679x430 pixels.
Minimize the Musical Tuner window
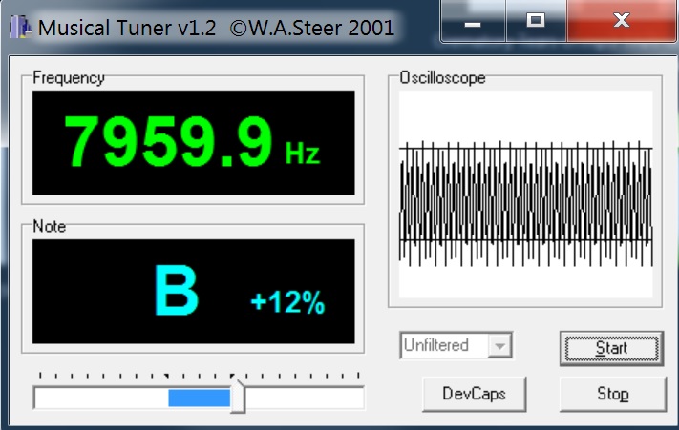click(473, 21)
